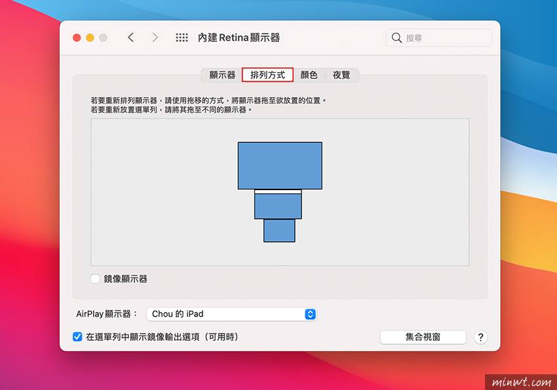Open the 顏色 tab
The width and height of the screenshot is (557, 390).
(309, 75)
